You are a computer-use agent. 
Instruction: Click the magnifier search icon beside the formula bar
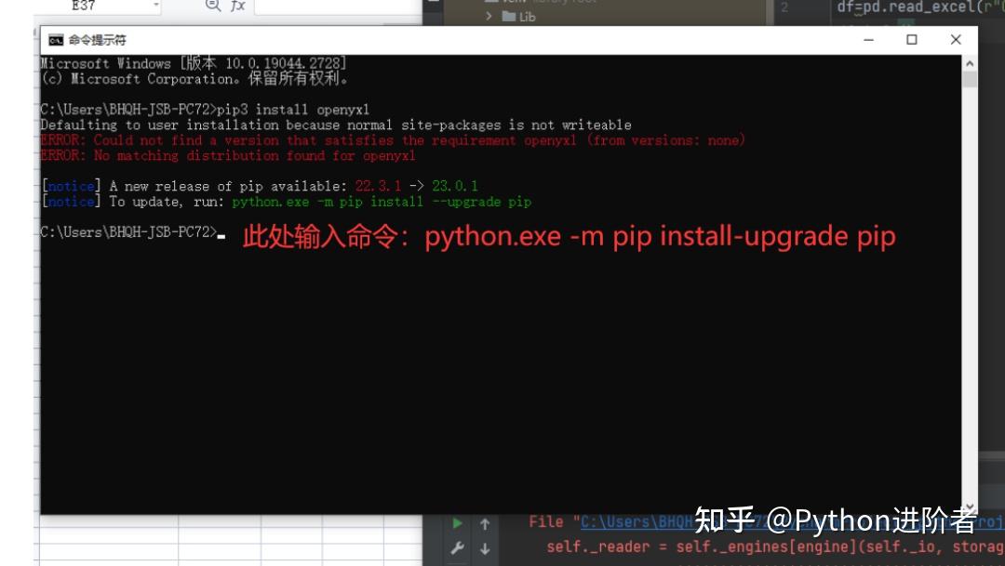212,7
